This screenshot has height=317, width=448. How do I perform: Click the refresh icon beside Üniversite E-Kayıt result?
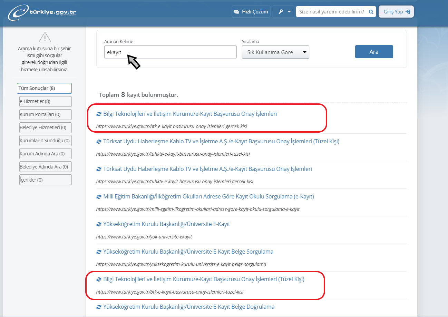point(99,224)
